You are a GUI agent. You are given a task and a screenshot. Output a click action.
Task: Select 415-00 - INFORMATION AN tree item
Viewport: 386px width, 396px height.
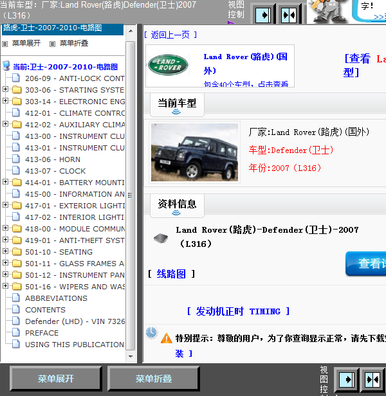click(75, 194)
